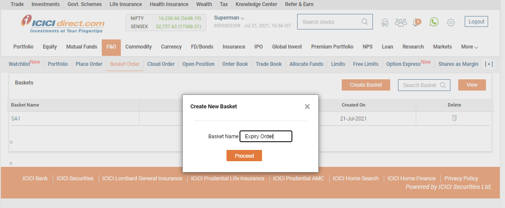Open the Mutual Funds menu

(x=81, y=47)
